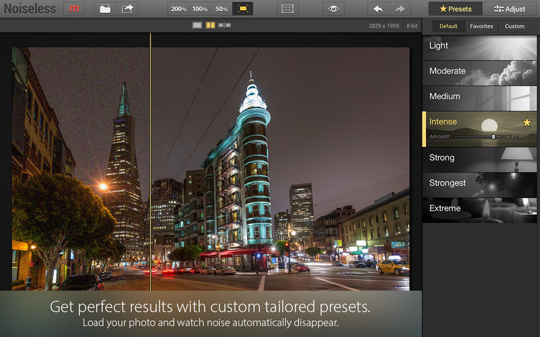Switch to single image view mode
The height and width of the screenshot is (337, 540).
(197, 26)
